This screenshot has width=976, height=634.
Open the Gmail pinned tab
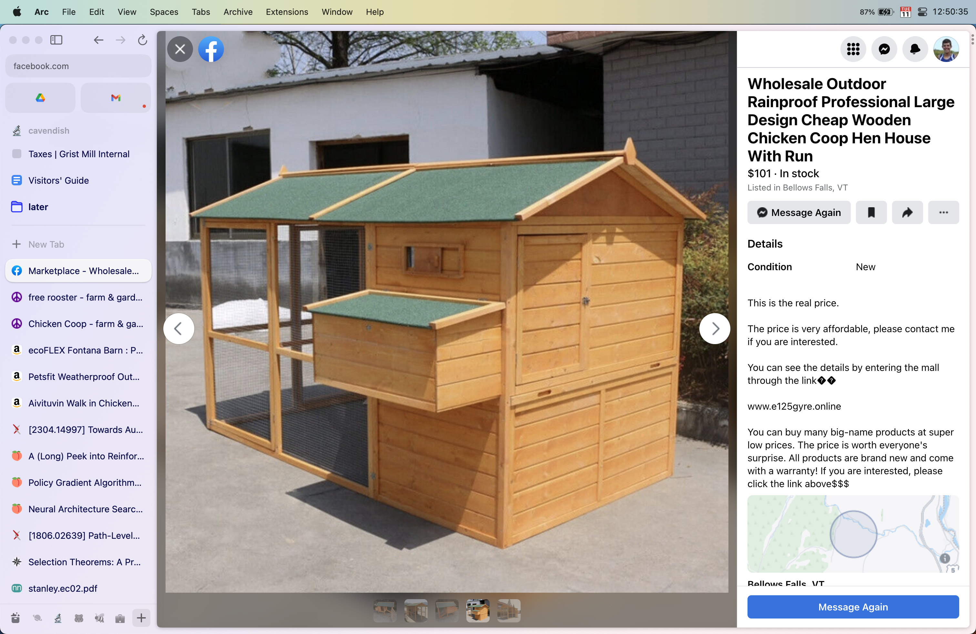click(x=116, y=97)
